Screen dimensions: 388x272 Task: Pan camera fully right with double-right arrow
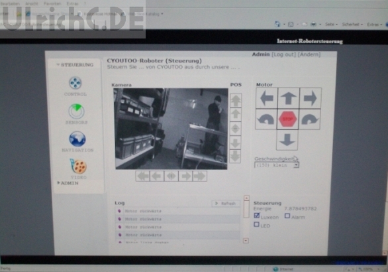(x=200, y=176)
